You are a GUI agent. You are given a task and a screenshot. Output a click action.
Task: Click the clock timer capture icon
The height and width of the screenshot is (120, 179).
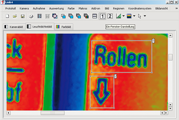[55, 16]
